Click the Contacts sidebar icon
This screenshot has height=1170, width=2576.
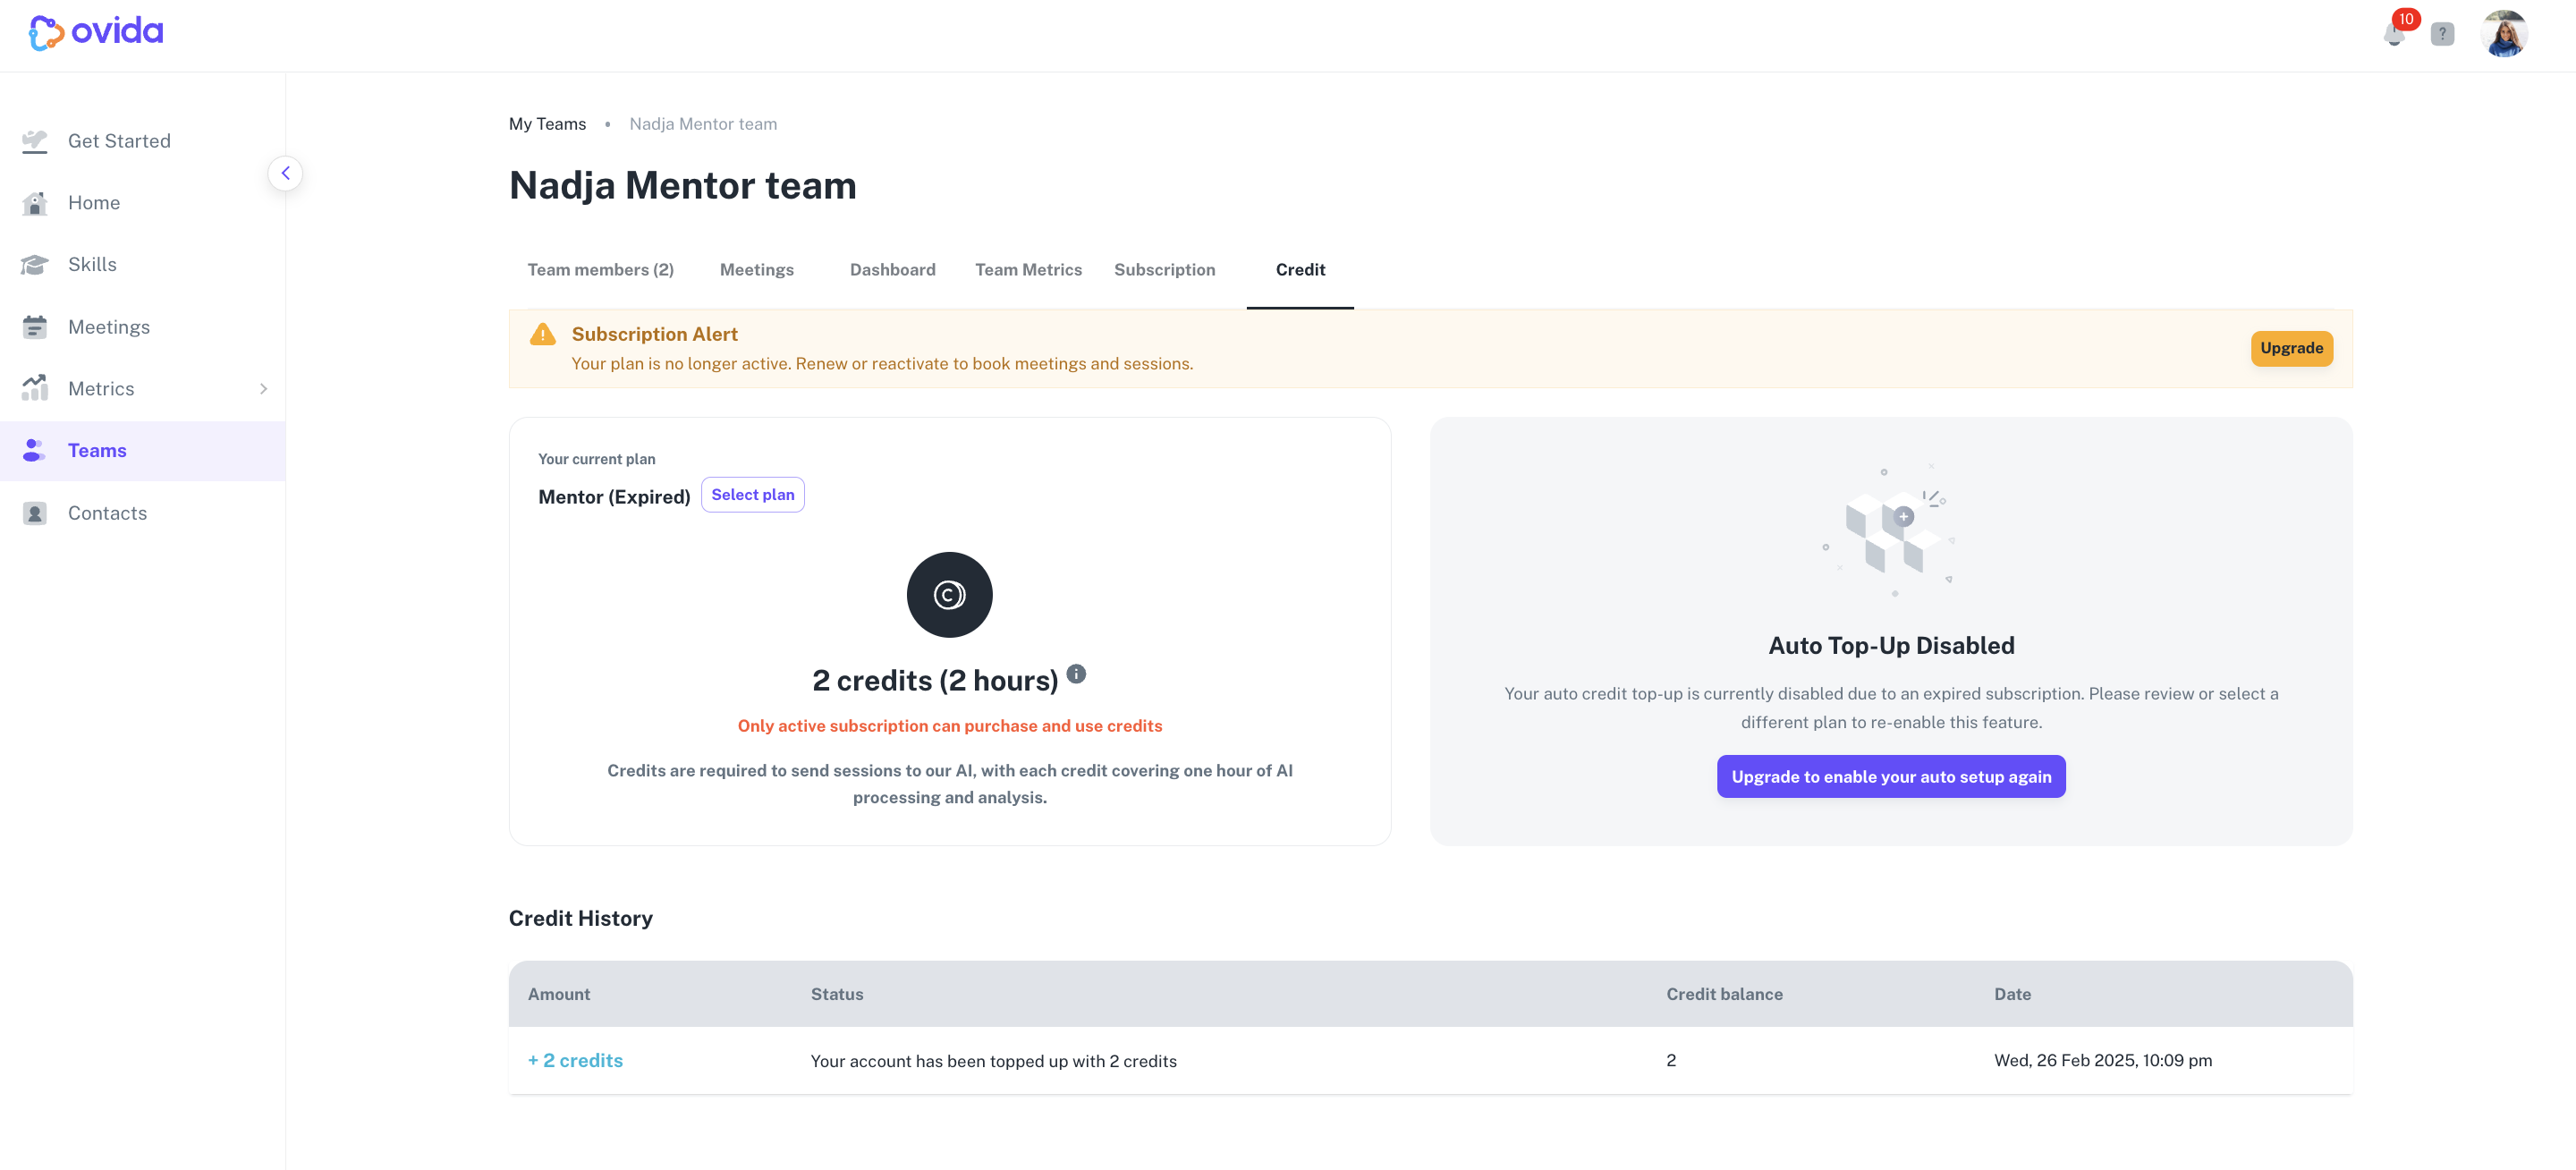click(x=35, y=514)
